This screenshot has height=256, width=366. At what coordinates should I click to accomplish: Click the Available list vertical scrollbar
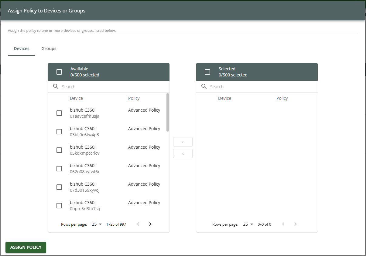(168, 112)
